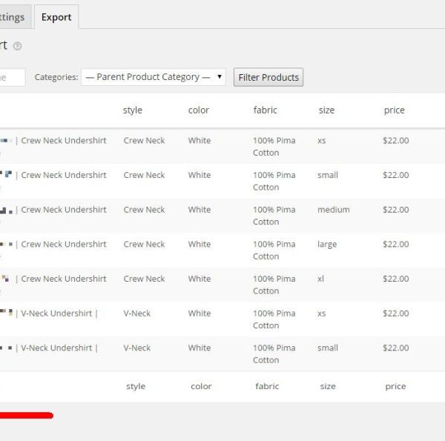Open the Parent Product Category dropdown

[x=154, y=77]
